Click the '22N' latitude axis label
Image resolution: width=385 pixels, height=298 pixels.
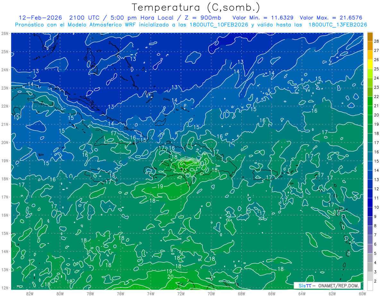[4, 106]
